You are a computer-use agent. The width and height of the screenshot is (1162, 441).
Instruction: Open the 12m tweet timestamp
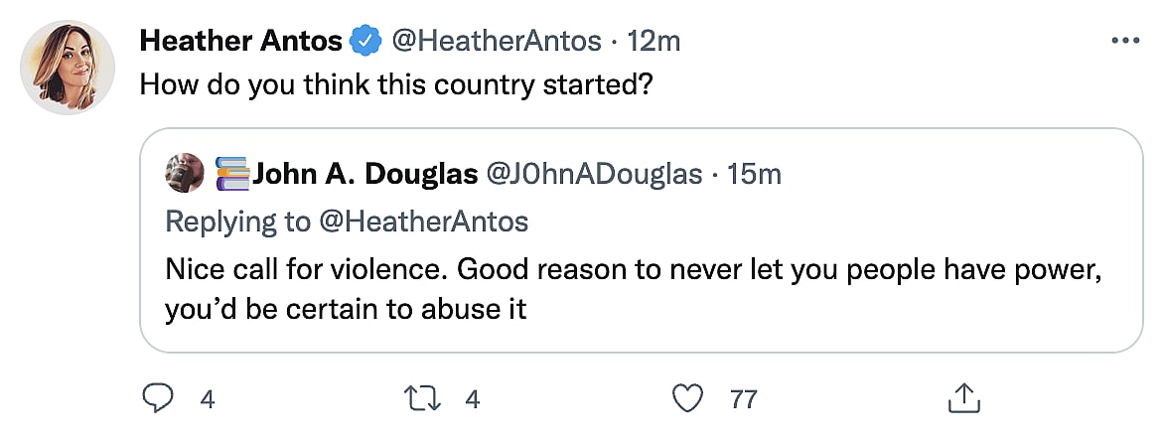656,41
